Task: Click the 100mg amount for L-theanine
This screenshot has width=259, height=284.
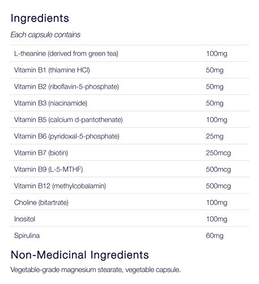Action: pos(216,53)
